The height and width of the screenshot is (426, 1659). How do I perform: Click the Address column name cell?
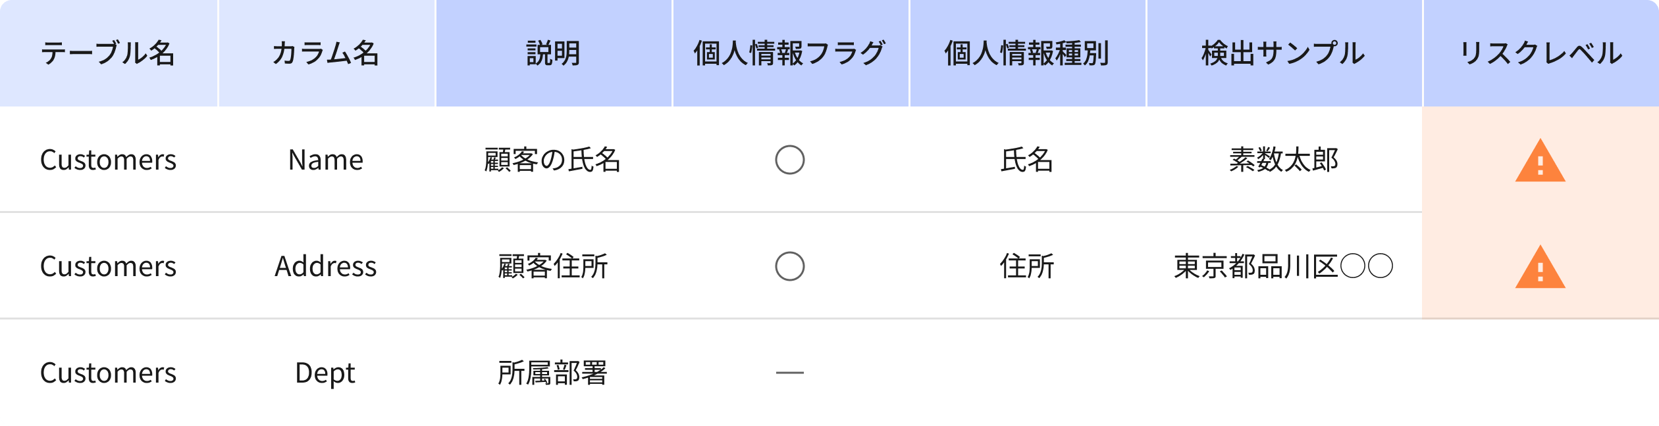(326, 266)
